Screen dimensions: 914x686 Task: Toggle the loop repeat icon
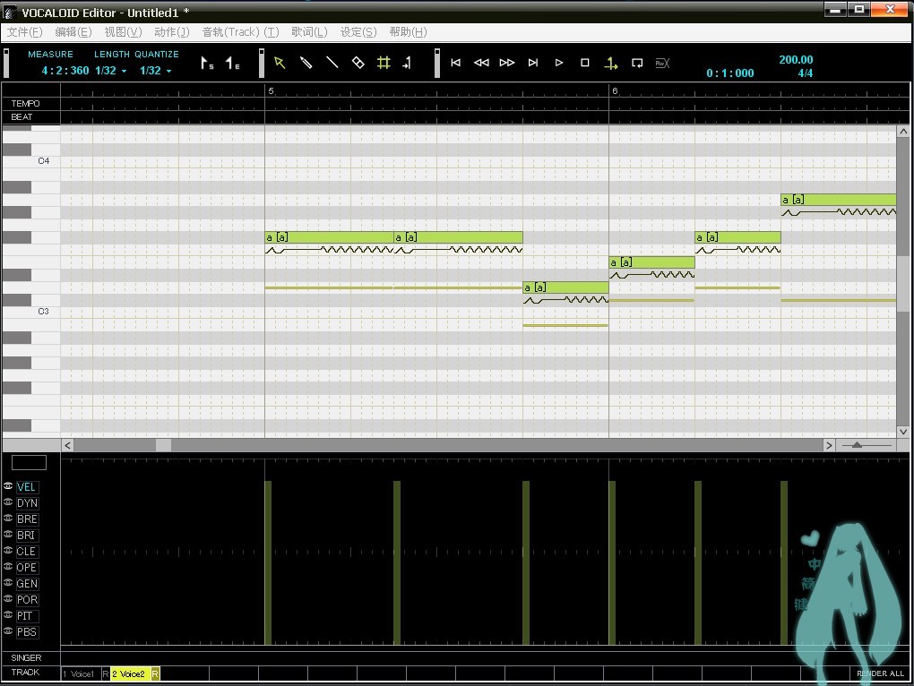click(637, 63)
